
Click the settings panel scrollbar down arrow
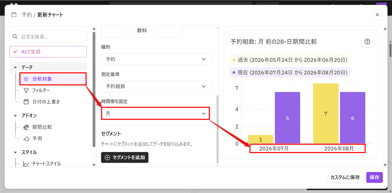[217, 166]
